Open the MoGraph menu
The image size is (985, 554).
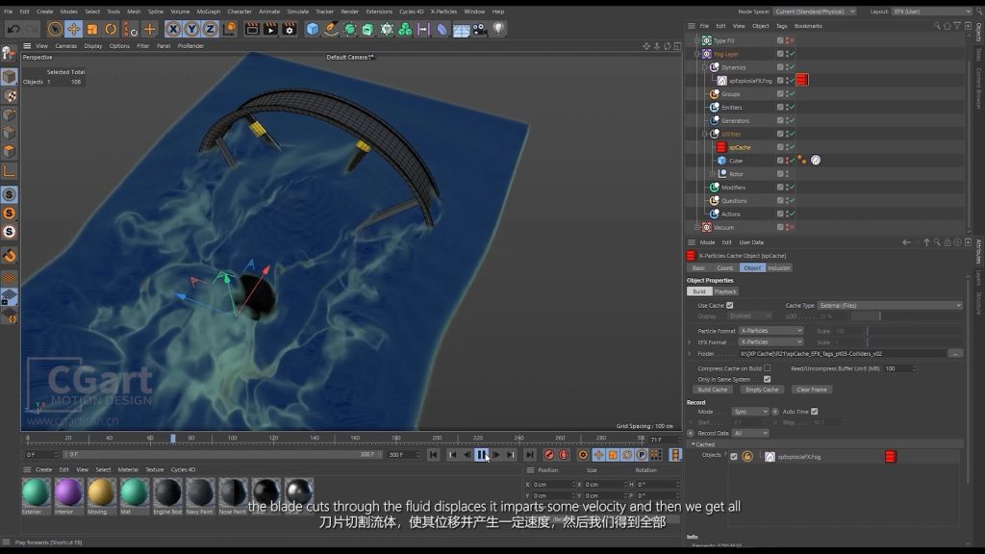(x=209, y=12)
